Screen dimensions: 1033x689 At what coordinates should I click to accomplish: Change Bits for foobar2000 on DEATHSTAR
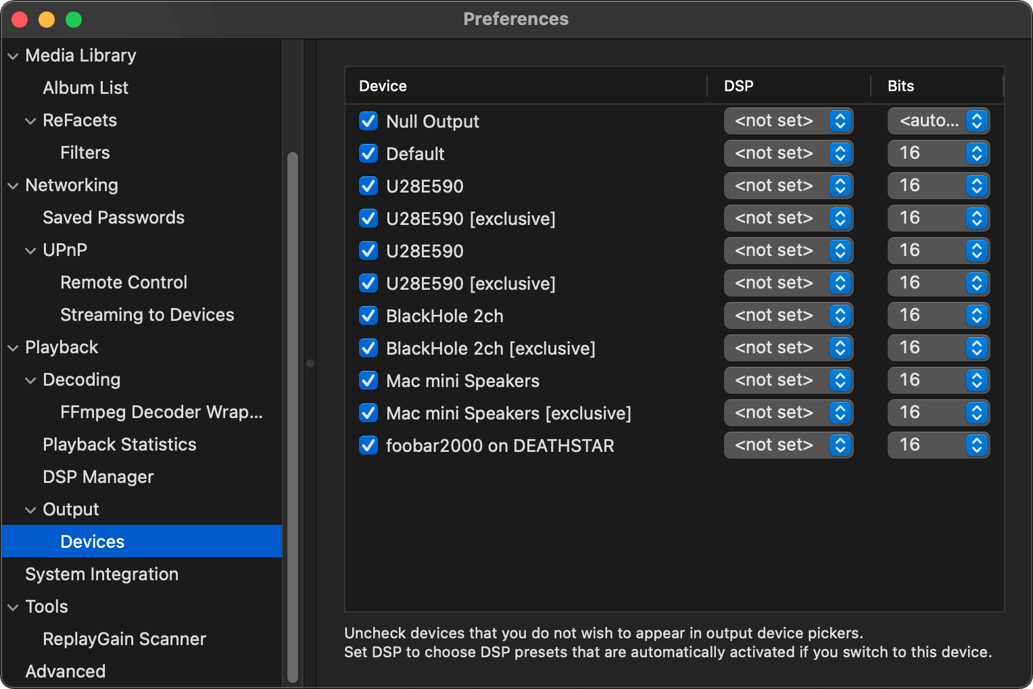click(938, 446)
